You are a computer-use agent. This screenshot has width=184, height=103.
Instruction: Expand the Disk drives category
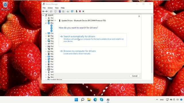point(46,38)
